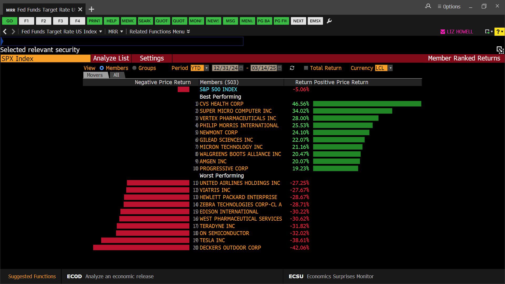Click the back navigation arrow

pos(5,32)
